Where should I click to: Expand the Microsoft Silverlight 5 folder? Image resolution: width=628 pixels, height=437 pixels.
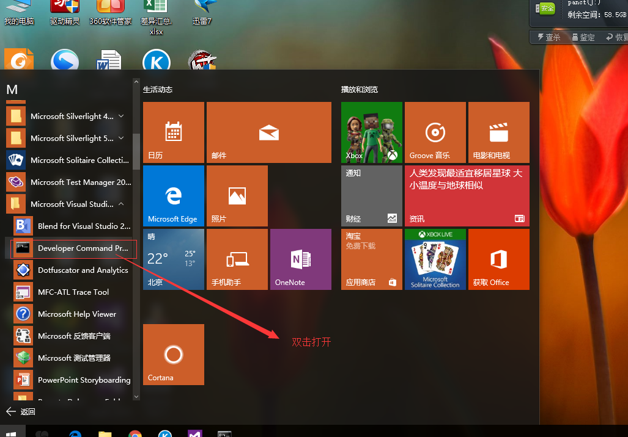coord(69,139)
